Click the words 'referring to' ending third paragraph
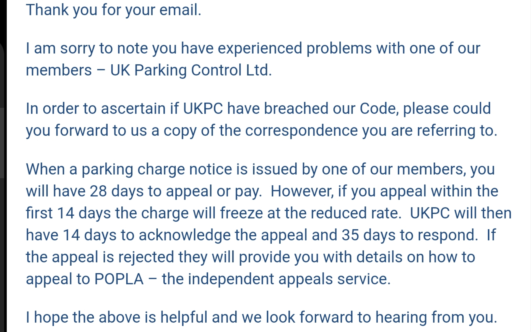 (457, 131)
